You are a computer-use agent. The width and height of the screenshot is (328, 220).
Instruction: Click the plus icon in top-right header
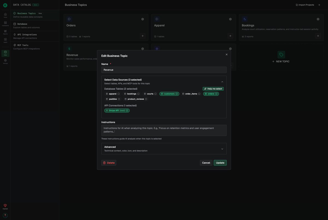[319, 5]
